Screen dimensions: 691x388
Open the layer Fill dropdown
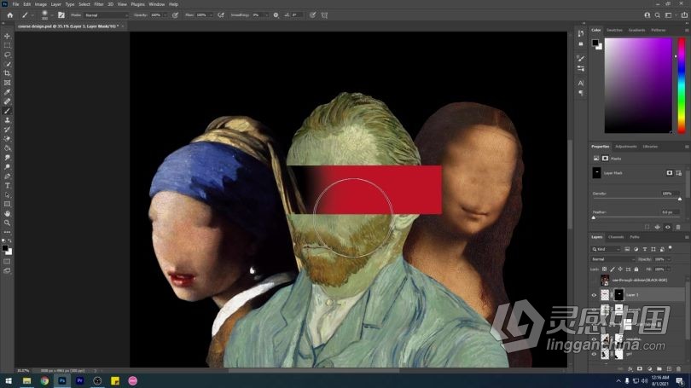(x=668, y=269)
